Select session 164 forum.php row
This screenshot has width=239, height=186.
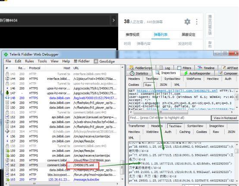[62, 175]
